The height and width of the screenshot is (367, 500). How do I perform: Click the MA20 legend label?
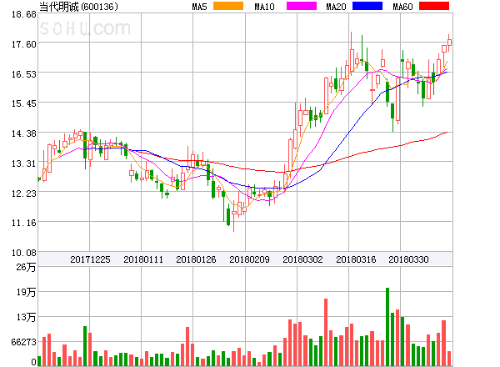tap(336, 7)
